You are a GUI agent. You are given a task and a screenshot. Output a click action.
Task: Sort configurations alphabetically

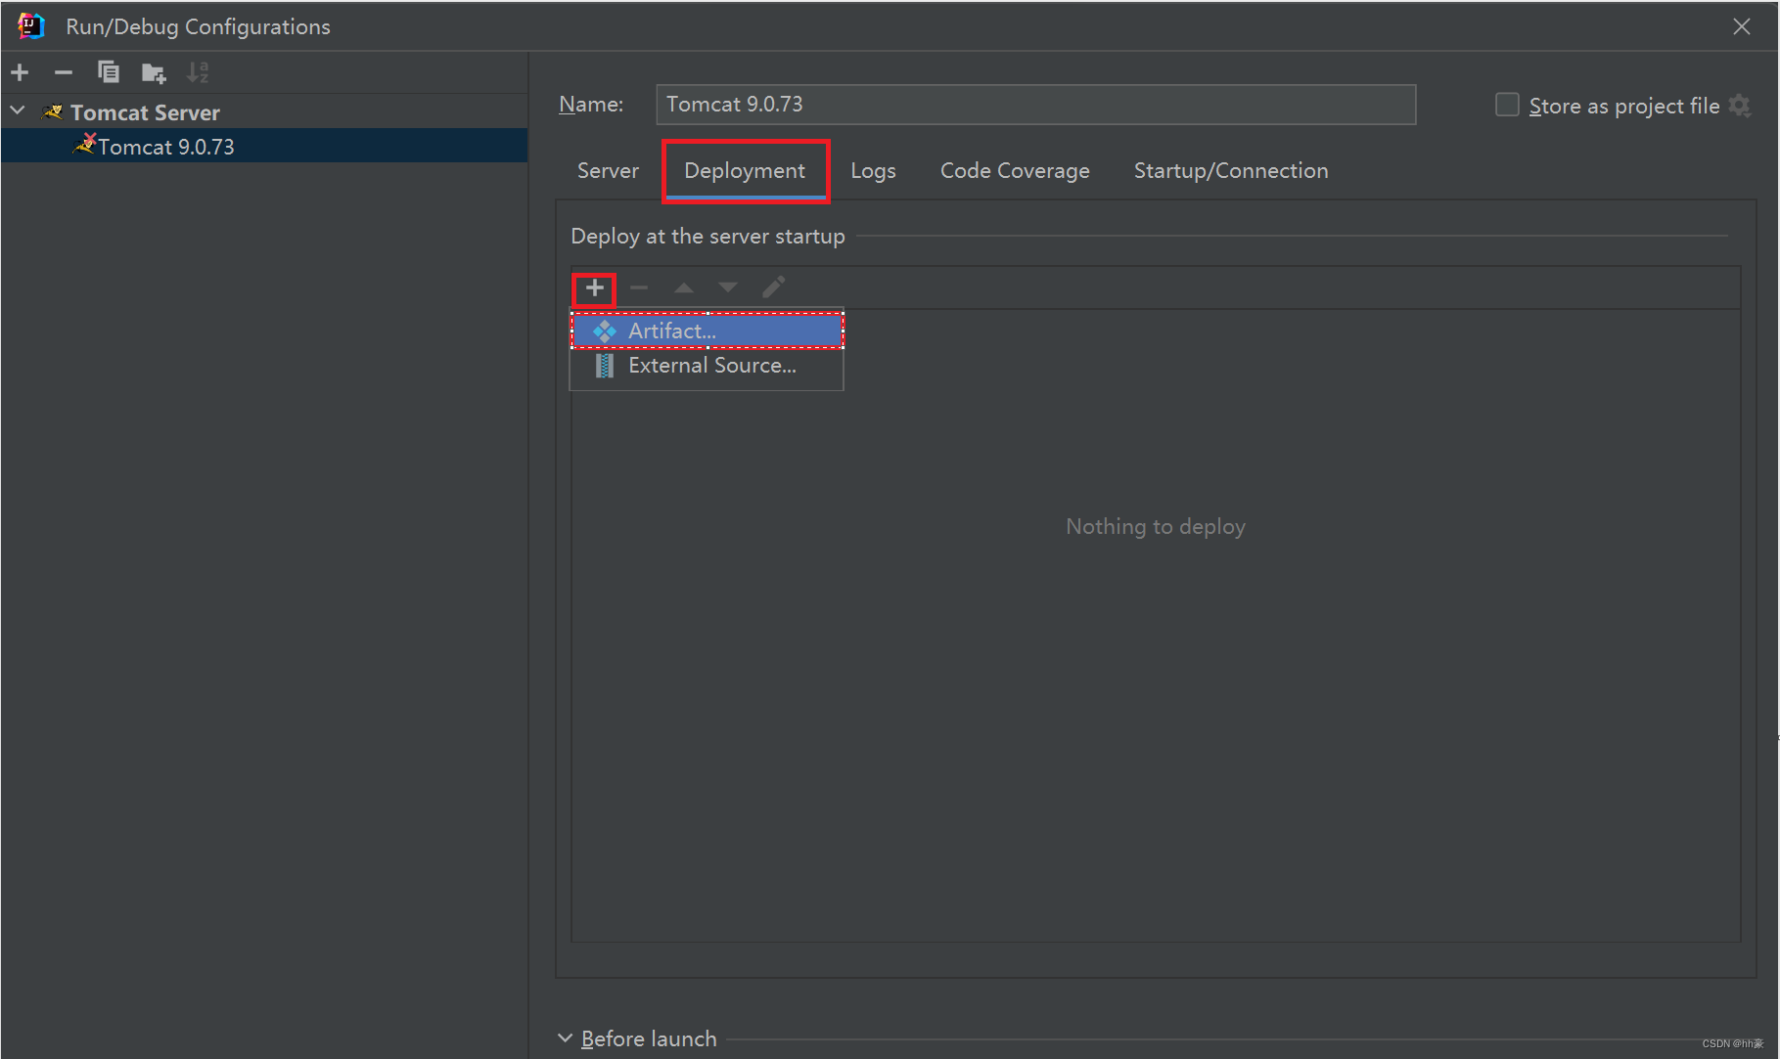tap(198, 72)
